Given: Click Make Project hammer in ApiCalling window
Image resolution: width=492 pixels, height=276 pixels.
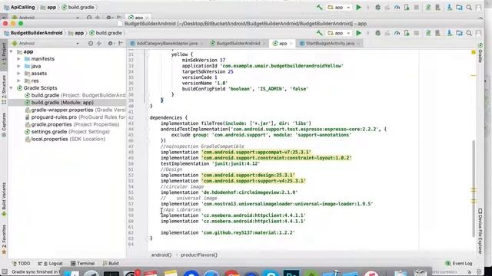Looking at the screenshot, I should tap(319, 7).
